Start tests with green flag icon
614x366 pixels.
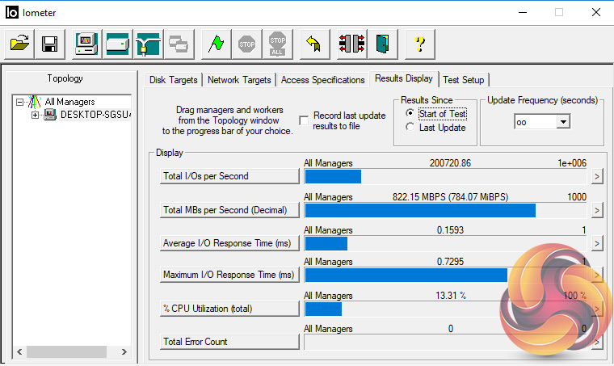[x=216, y=44]
